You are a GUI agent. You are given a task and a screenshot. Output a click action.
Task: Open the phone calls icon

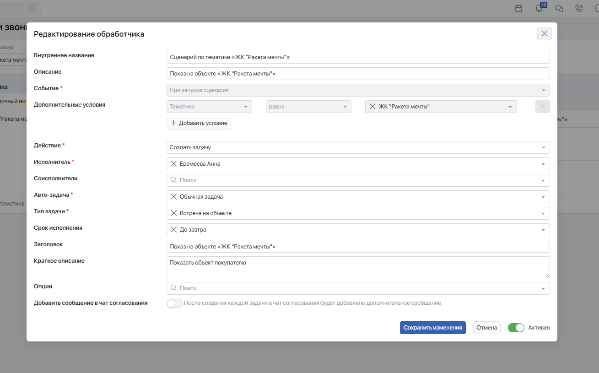pos(579,8)
